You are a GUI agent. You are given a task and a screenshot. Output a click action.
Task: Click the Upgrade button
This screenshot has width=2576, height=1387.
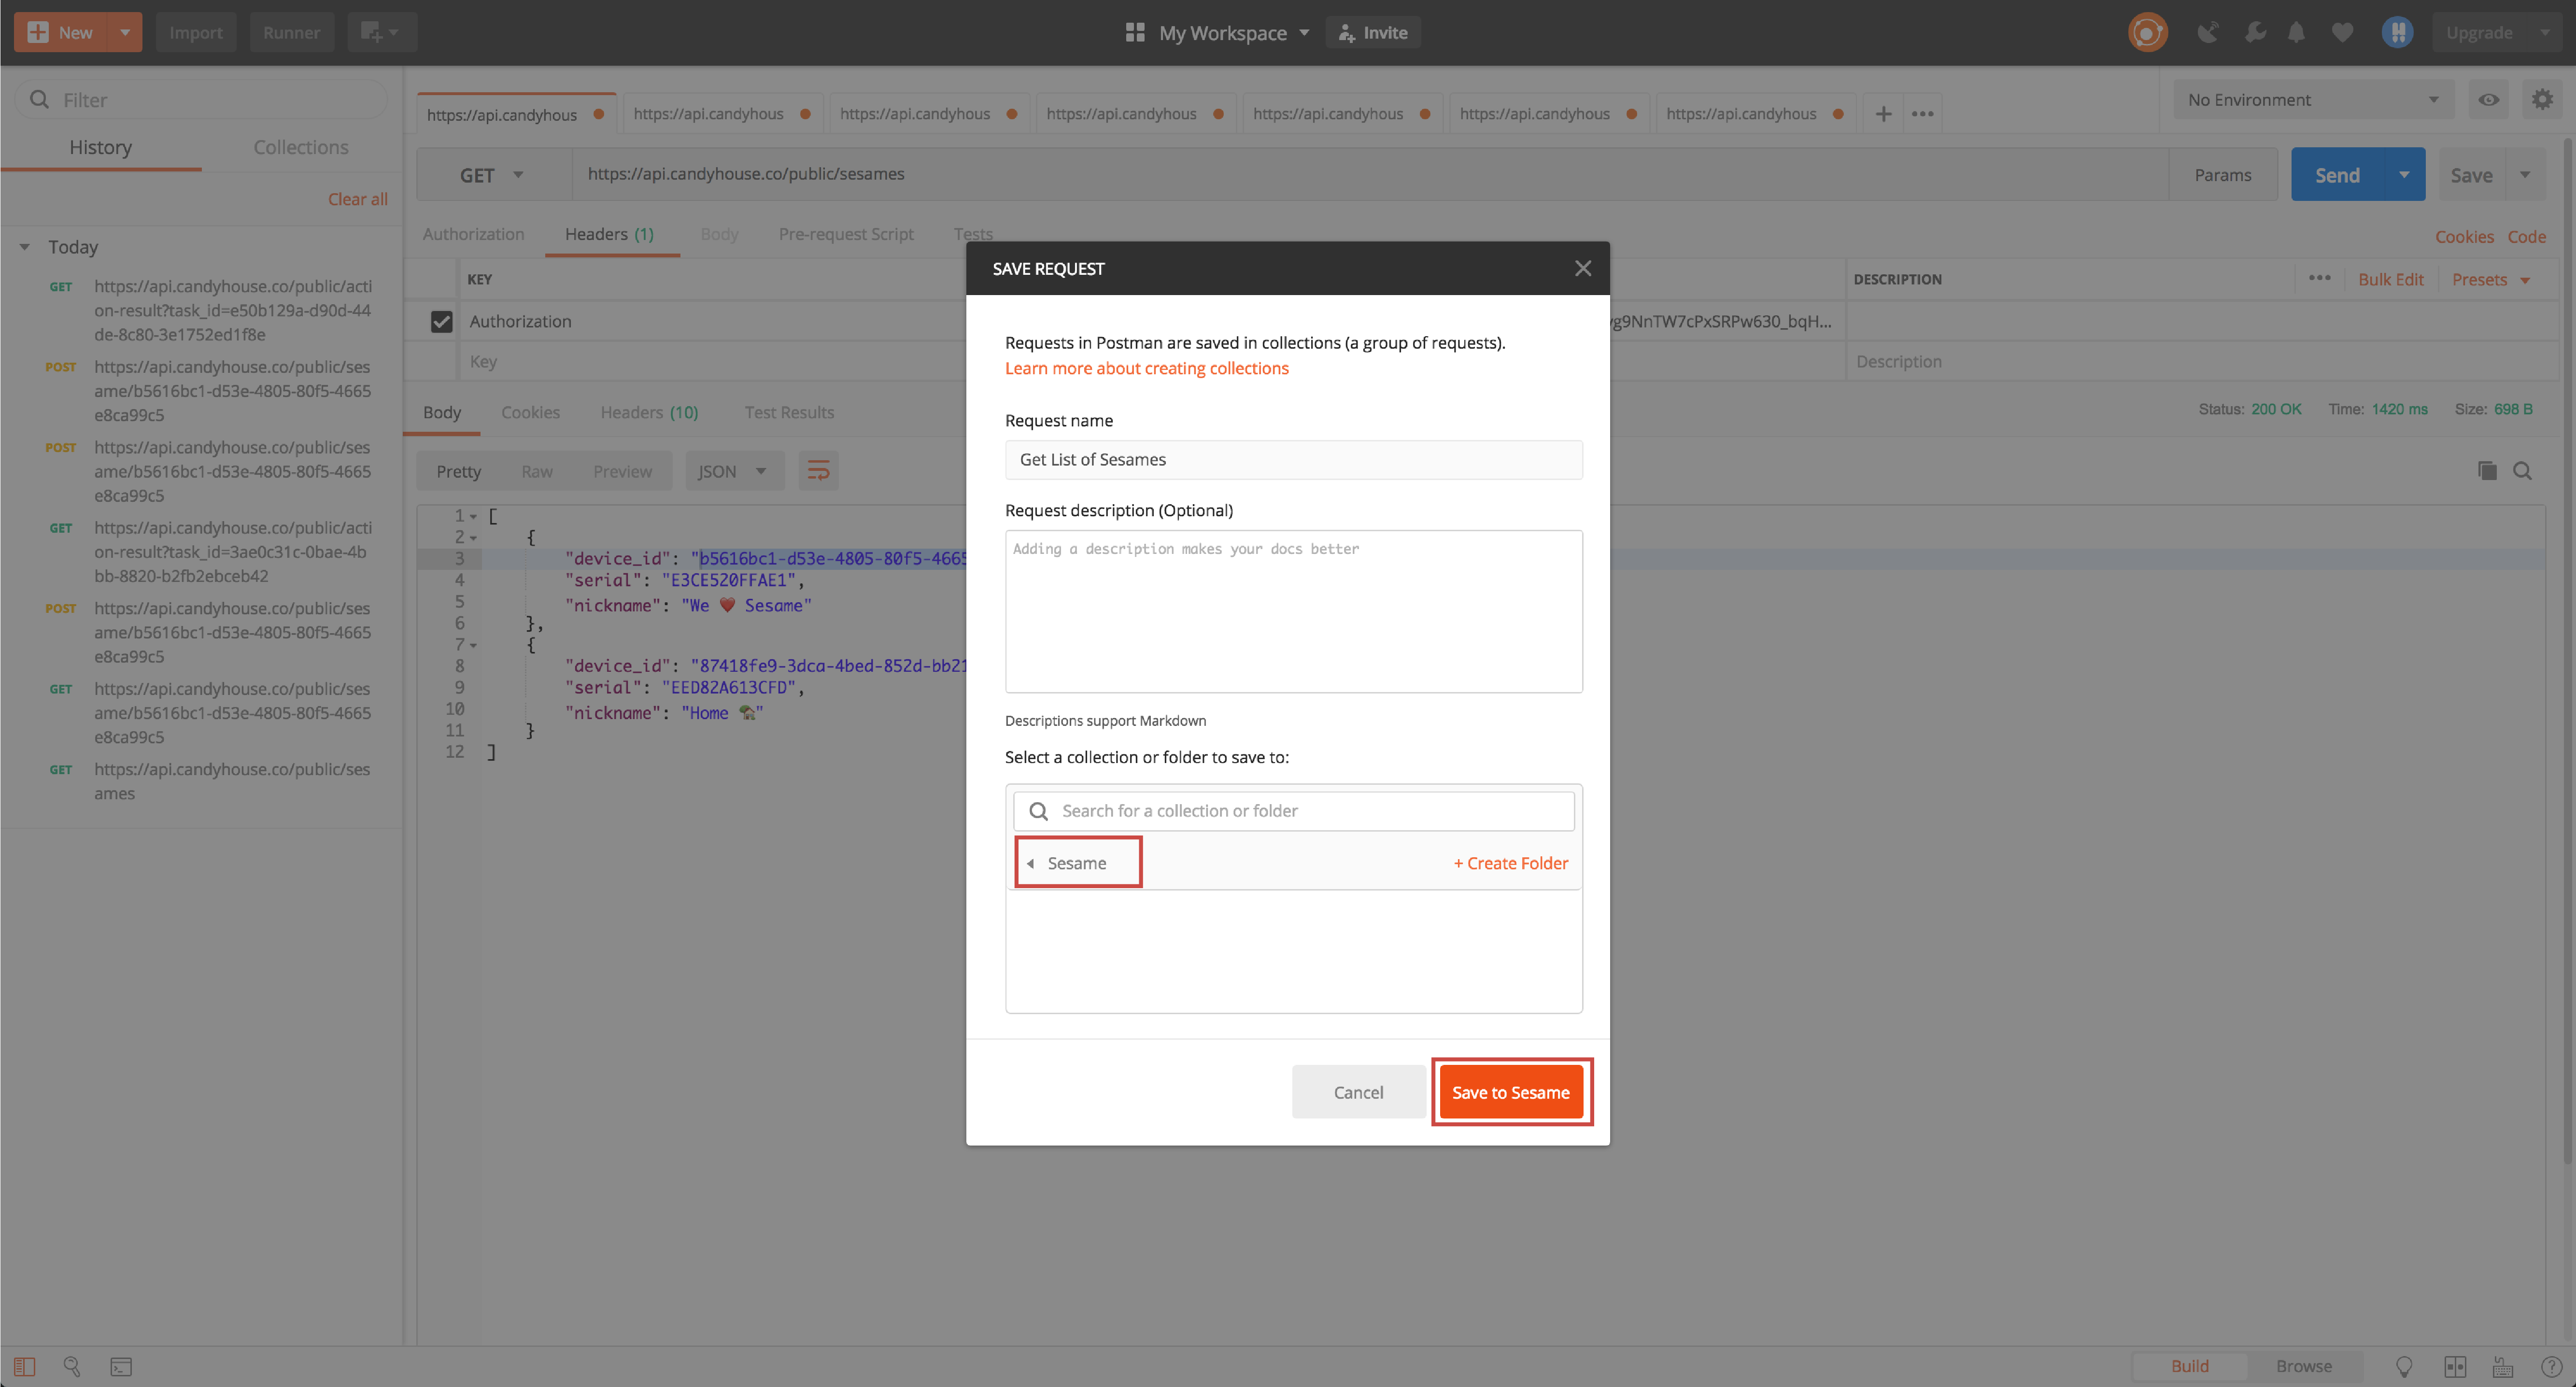click(x=2479, y=32)
